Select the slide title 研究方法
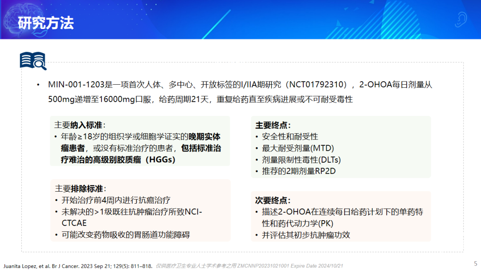The image size is (481, 271). [46, 23]
